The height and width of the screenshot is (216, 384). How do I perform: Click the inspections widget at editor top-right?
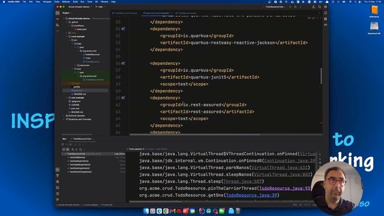point(314,18)
